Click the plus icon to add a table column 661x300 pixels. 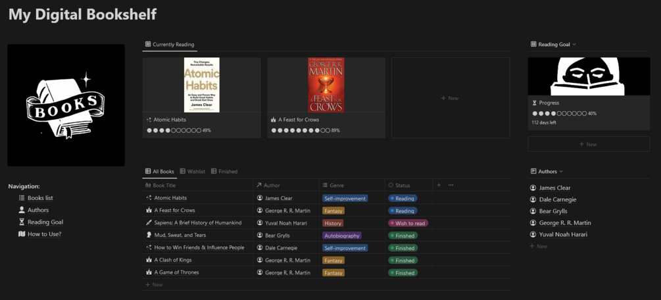click(439, 186)
